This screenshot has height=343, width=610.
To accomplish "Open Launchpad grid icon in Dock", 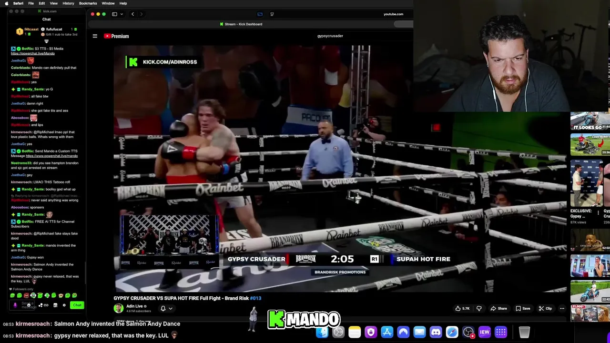I will [500, 332].
